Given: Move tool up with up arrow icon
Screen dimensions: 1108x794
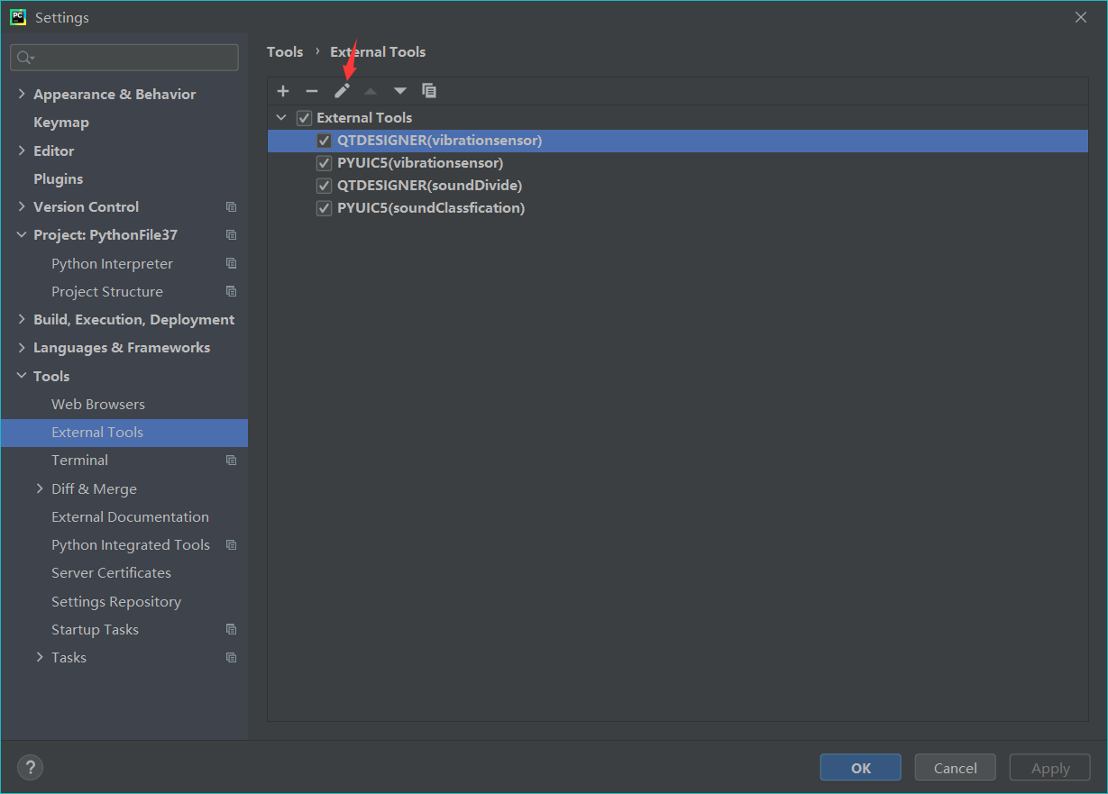Looking at the screenshot, I should pyautogui.click(x=371, y=91).
